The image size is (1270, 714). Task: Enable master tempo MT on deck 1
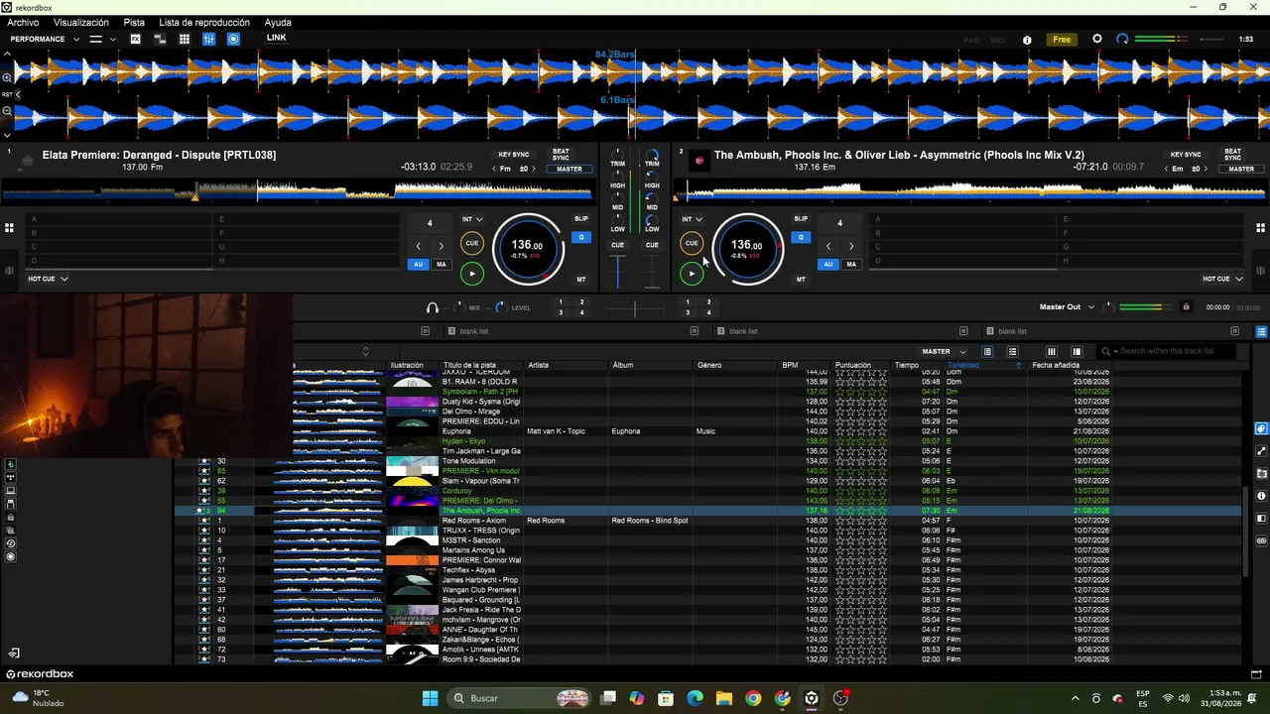pos(581,280)
